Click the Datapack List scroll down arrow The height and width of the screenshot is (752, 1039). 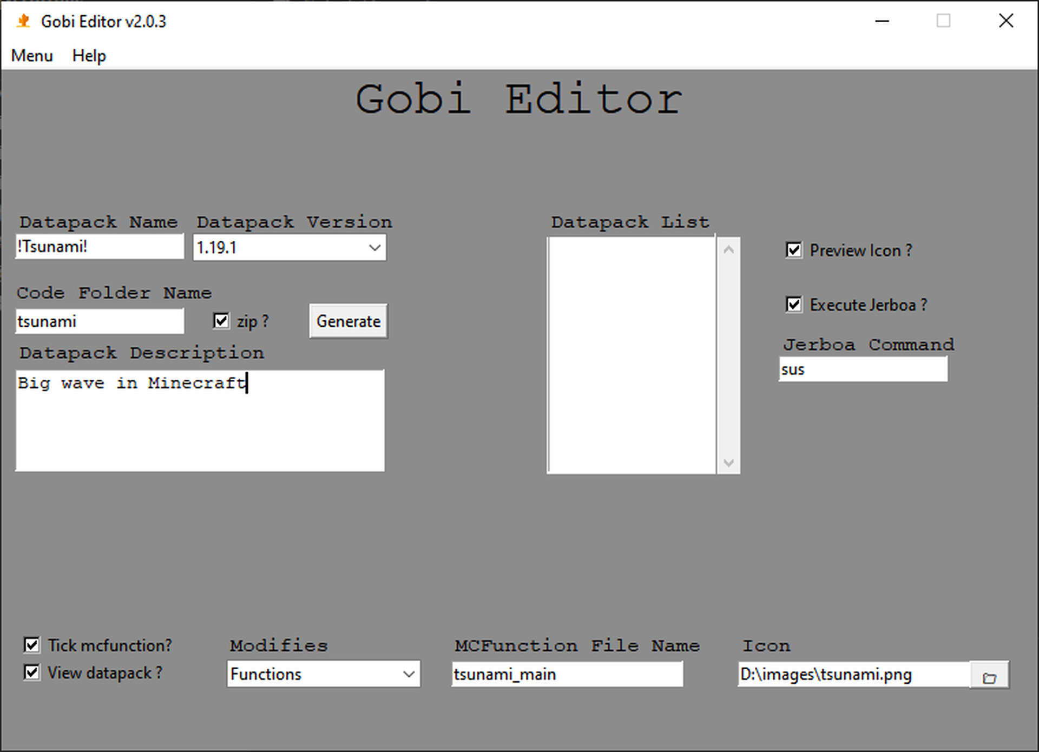[729, 463]
